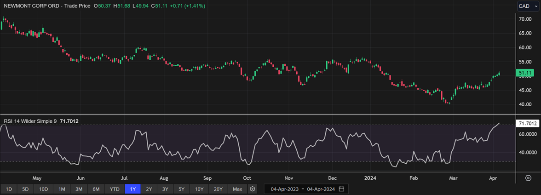Click the 2024 time axis label
This screenshot has height=195, width=541.
(x=371, y=178)
